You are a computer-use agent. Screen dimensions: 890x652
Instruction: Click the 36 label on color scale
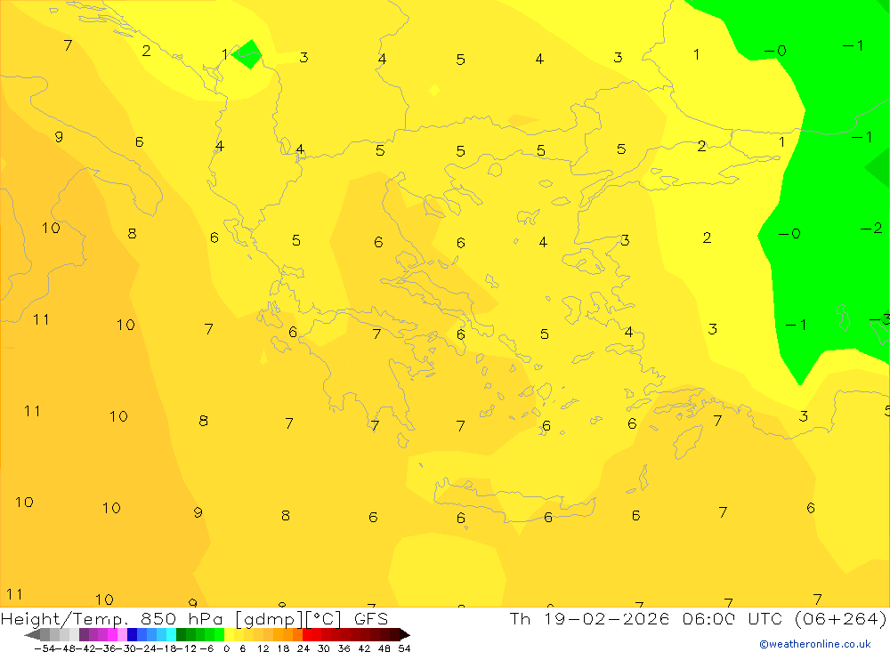(x=344, y=648)
